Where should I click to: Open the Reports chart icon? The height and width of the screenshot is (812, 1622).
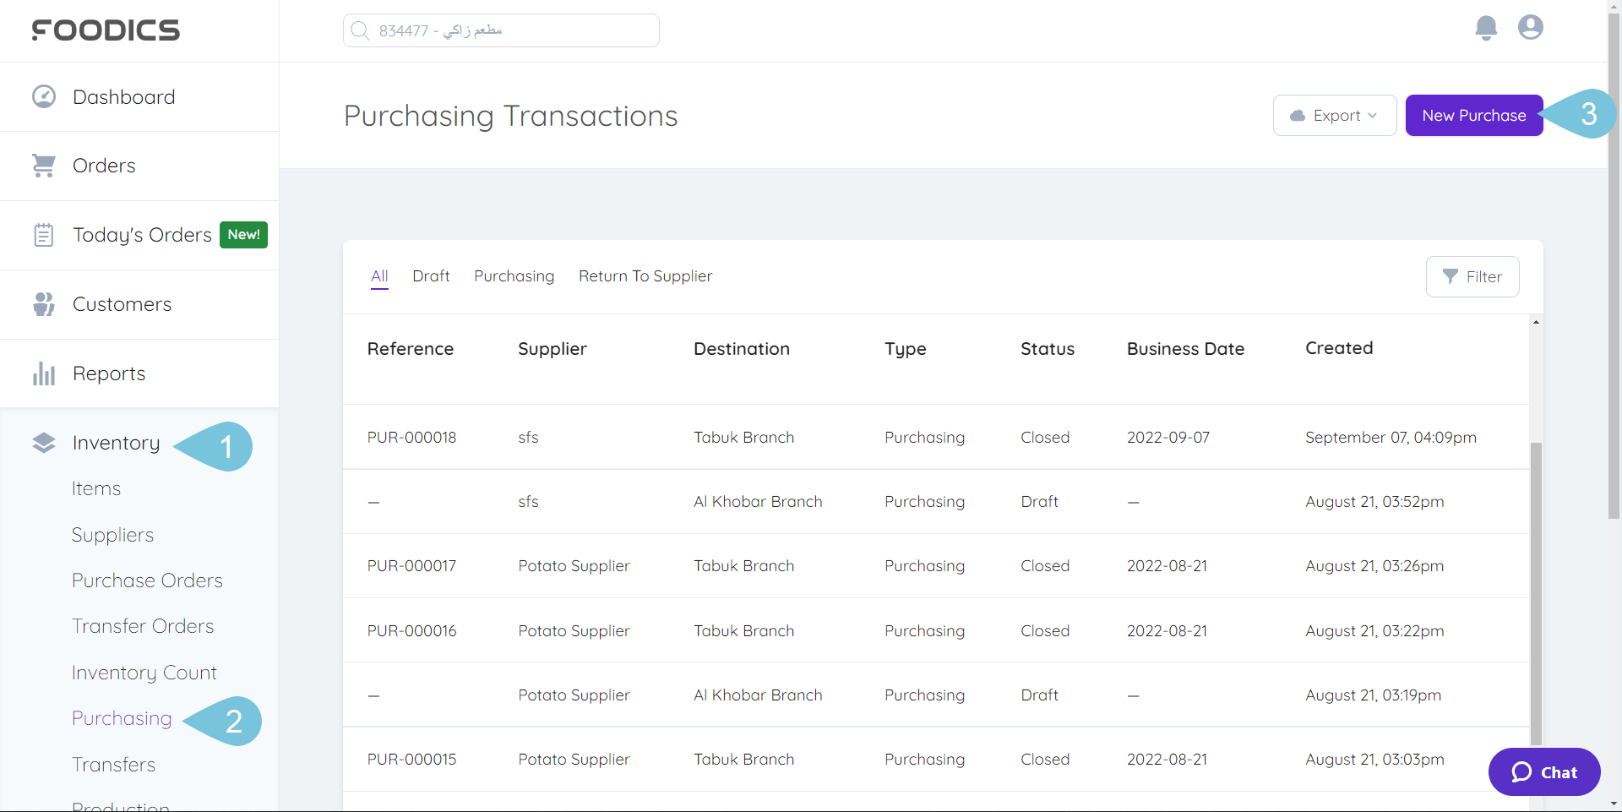click(43, 373)
